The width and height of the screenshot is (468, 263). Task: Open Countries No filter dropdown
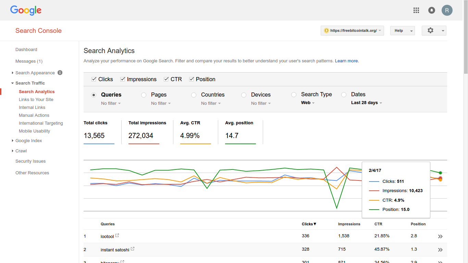click(x=211, y=103)
